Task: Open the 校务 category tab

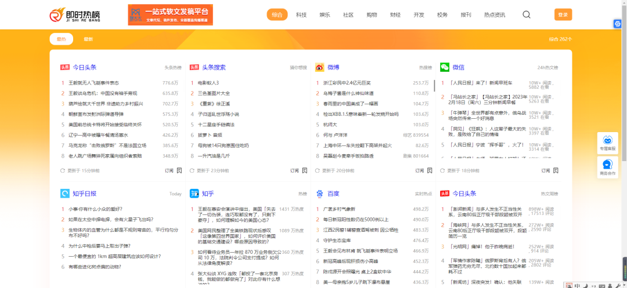Action: tap(442, 14)
